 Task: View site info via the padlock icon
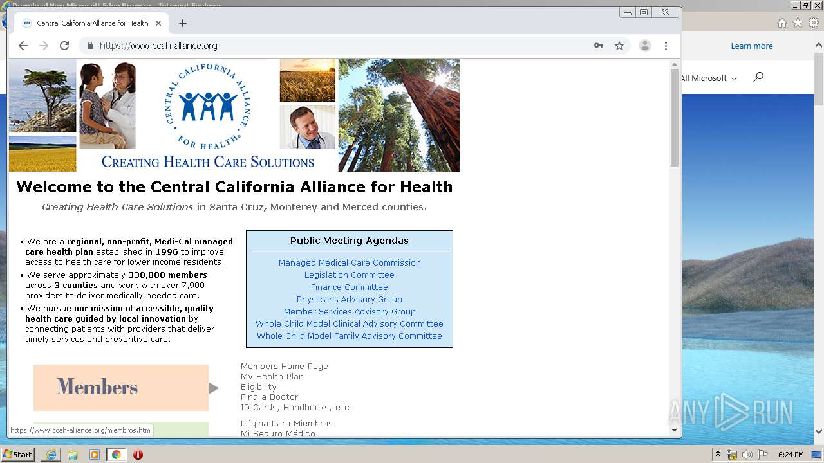click(89, 46)
